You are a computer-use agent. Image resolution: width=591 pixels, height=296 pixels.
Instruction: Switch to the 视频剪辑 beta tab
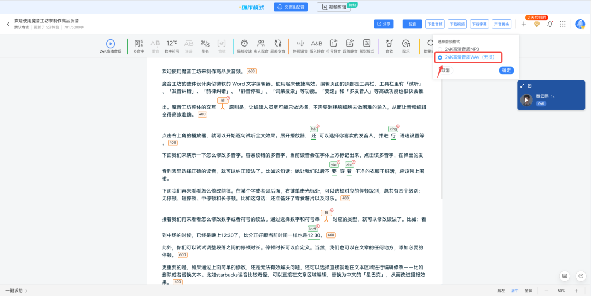click(334, 7)
